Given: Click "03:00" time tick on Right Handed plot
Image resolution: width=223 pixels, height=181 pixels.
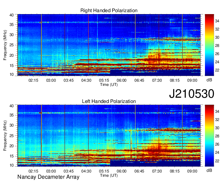Looking at the screenshot, I should point(51,80).
